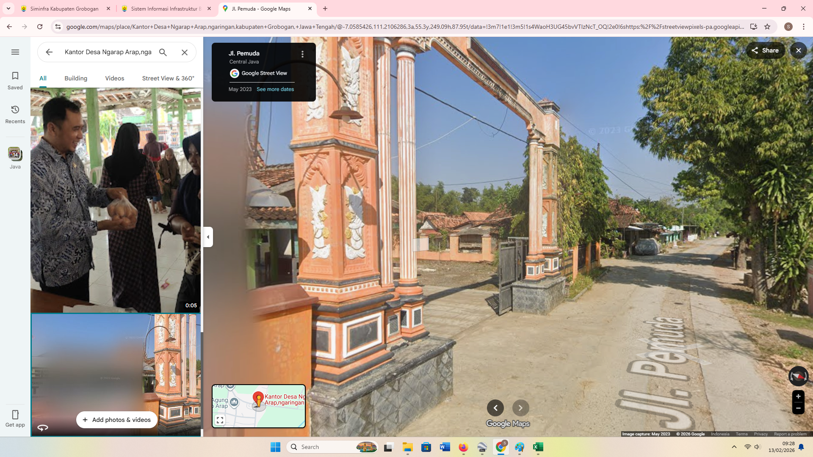
Task: Close the Siminfra Kabupaten Grobogan tab
Action: [108, 8]
